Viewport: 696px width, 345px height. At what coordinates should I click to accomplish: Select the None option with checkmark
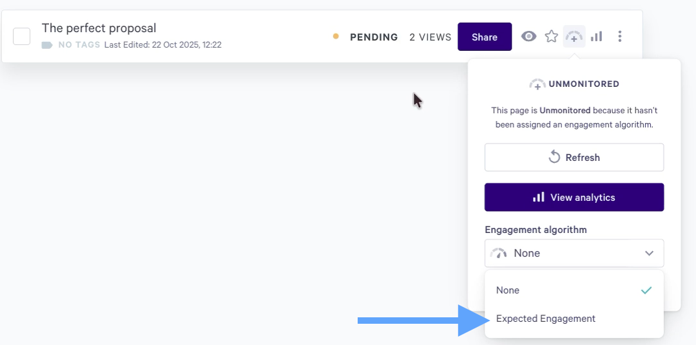coord(574,290)
